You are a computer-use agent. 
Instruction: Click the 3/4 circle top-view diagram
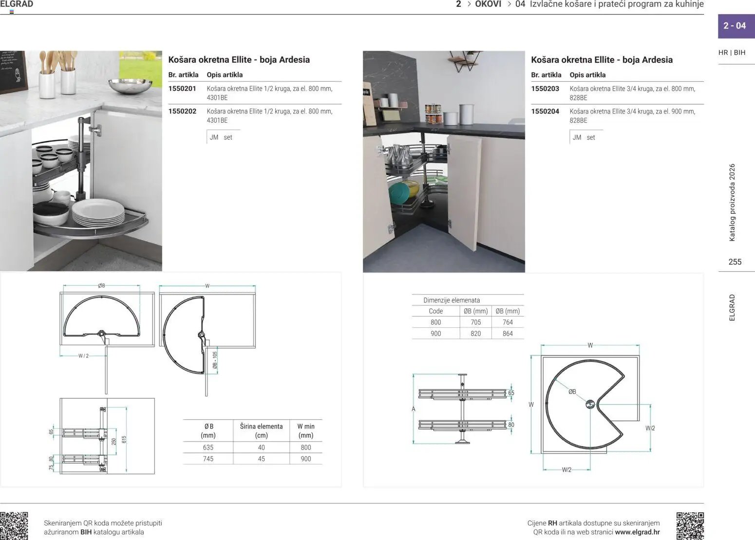(592, 407)
